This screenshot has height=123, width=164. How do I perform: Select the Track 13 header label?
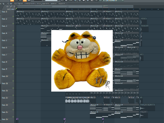coord(5,98)
